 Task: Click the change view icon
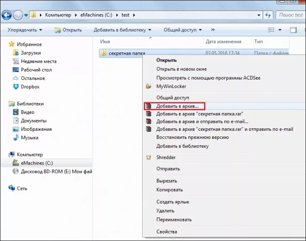pyautogui.click(x=271, y=30)
